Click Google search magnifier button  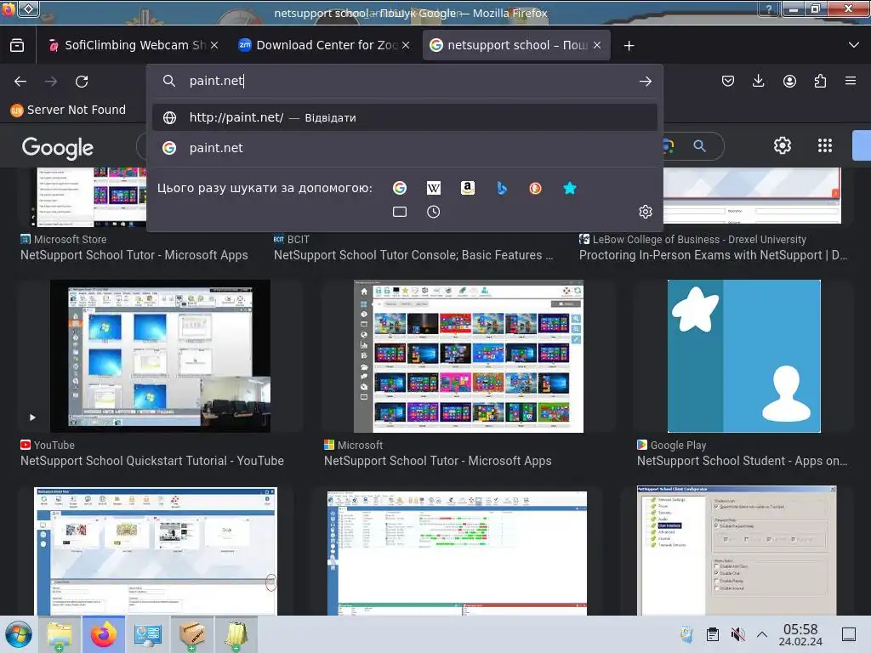click(699, 146)
